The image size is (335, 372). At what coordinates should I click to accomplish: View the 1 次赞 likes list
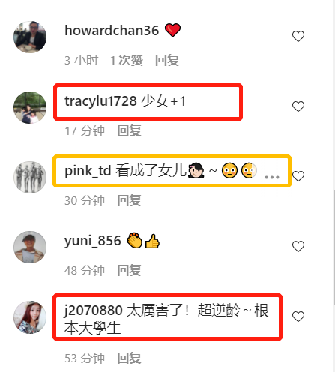point(127,60)
